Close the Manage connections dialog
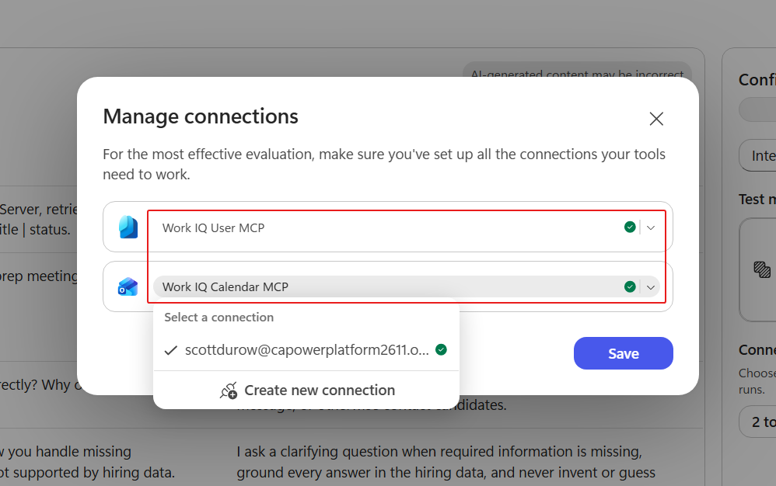This screenshot has height=486, width=776. tap(656, 119)
